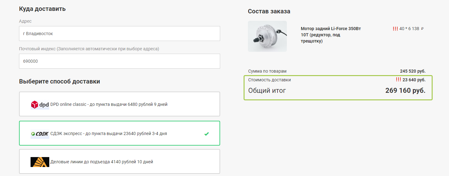Click the Деловые линии logo icon

(x=40, y=162)
